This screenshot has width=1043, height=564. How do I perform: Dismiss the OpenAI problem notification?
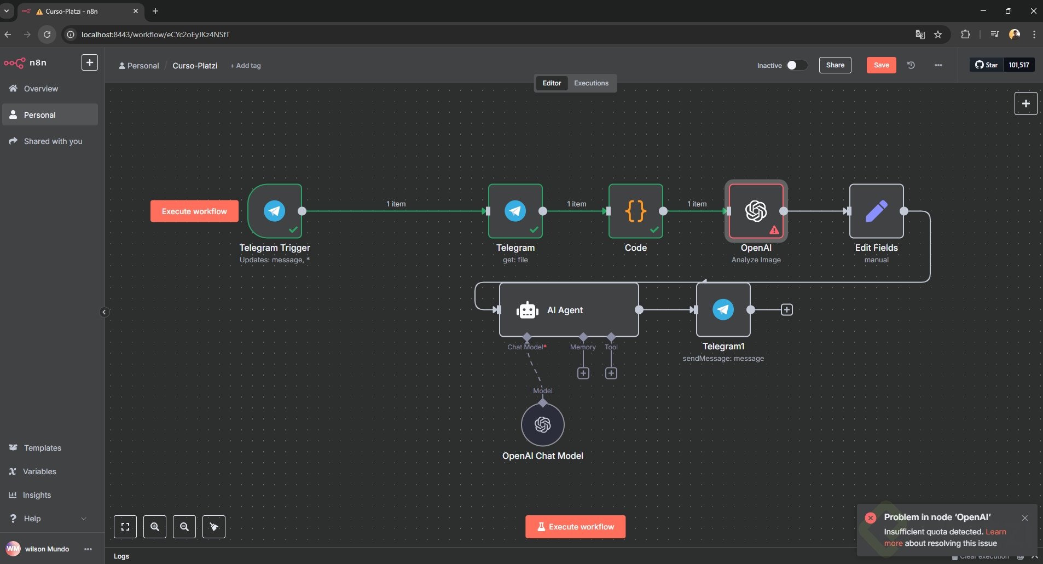click(x=1025, y=518)
